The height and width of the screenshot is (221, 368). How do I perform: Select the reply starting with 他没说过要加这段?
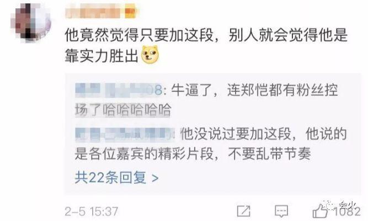(211, 144)
